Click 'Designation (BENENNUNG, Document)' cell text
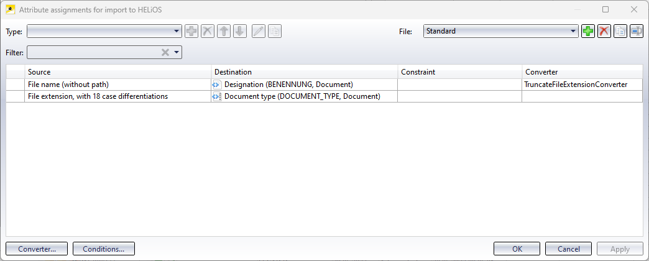Screen dimensions: 649x261 coord(288,85)
